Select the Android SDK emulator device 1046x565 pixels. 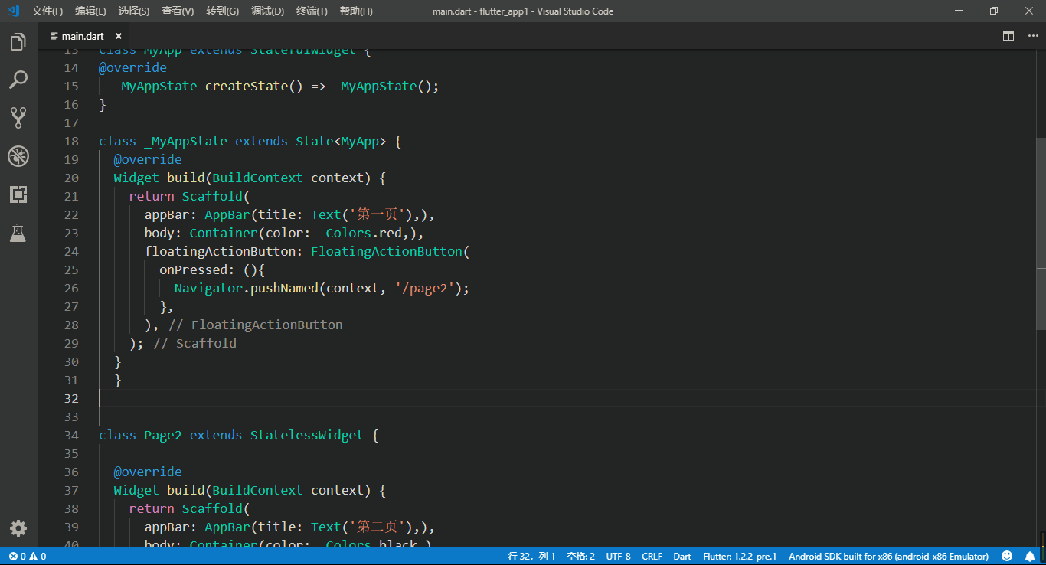coord(888,557)
